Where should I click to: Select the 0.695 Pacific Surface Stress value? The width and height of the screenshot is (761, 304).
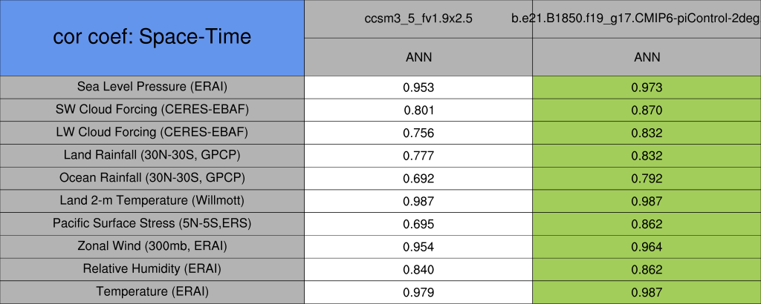coord(418,224)
